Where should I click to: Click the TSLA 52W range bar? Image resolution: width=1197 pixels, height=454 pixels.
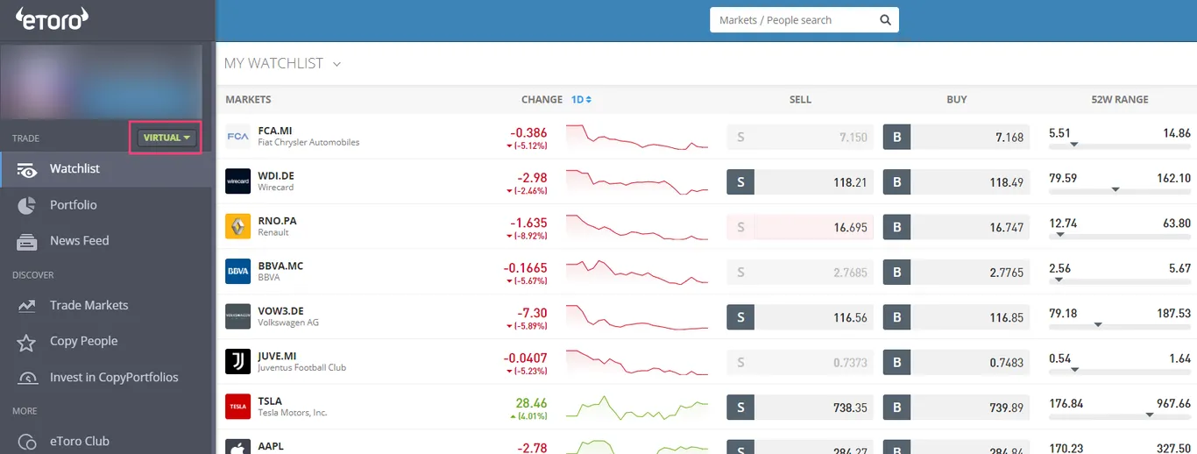click(1120, 415)
